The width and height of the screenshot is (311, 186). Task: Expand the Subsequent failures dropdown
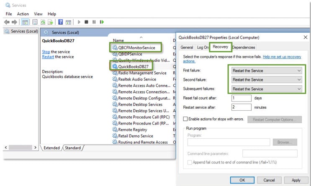pos(267,89)
